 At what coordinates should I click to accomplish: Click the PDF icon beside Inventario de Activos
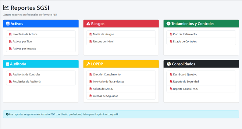coord(10,34)
